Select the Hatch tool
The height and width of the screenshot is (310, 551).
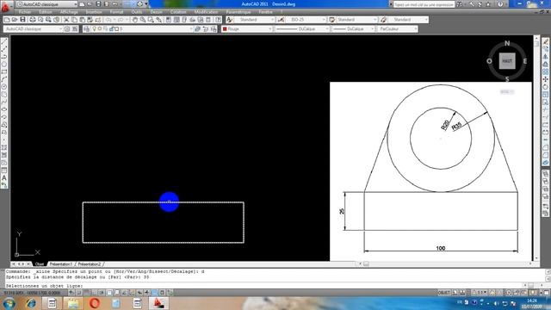click(4, 147)
